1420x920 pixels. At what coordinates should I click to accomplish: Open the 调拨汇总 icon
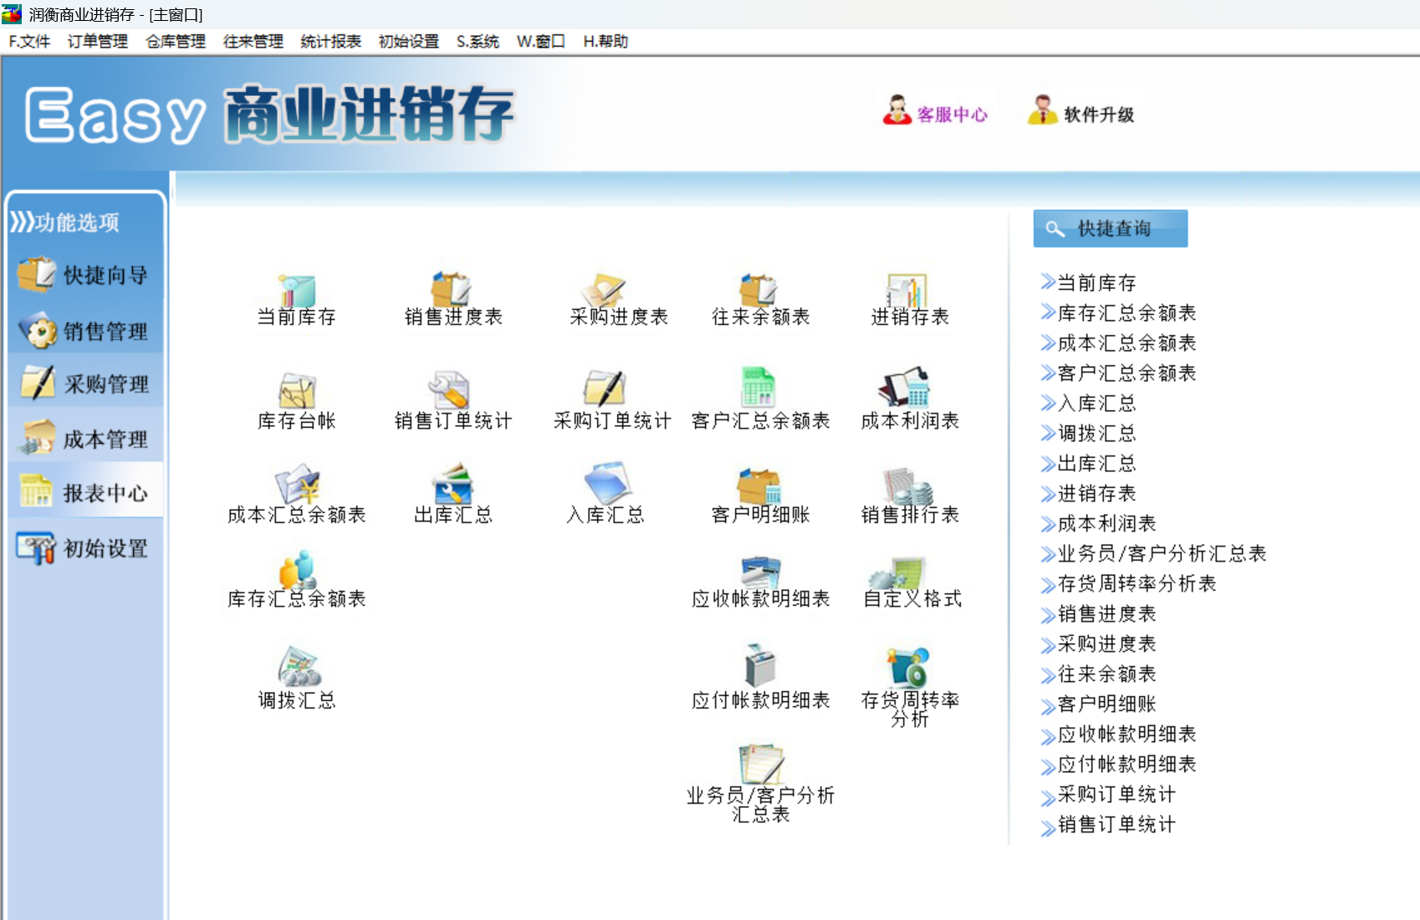coord(299,666)
